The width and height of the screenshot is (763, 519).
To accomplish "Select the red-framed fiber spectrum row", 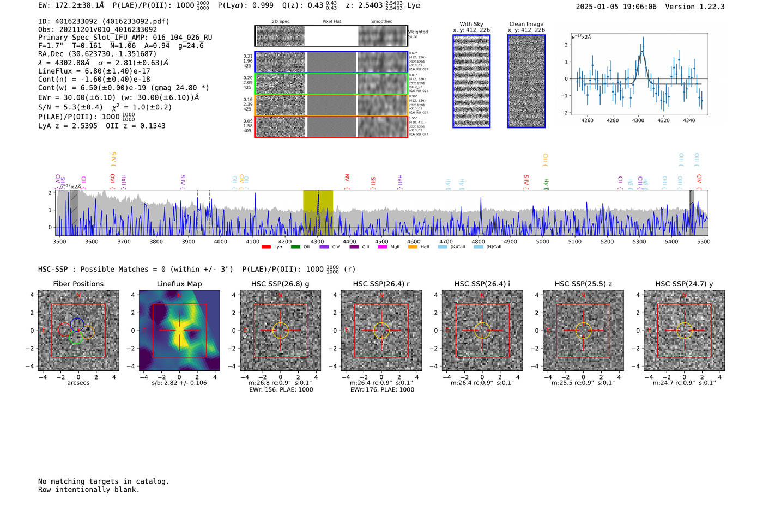I will pos(331,126).
